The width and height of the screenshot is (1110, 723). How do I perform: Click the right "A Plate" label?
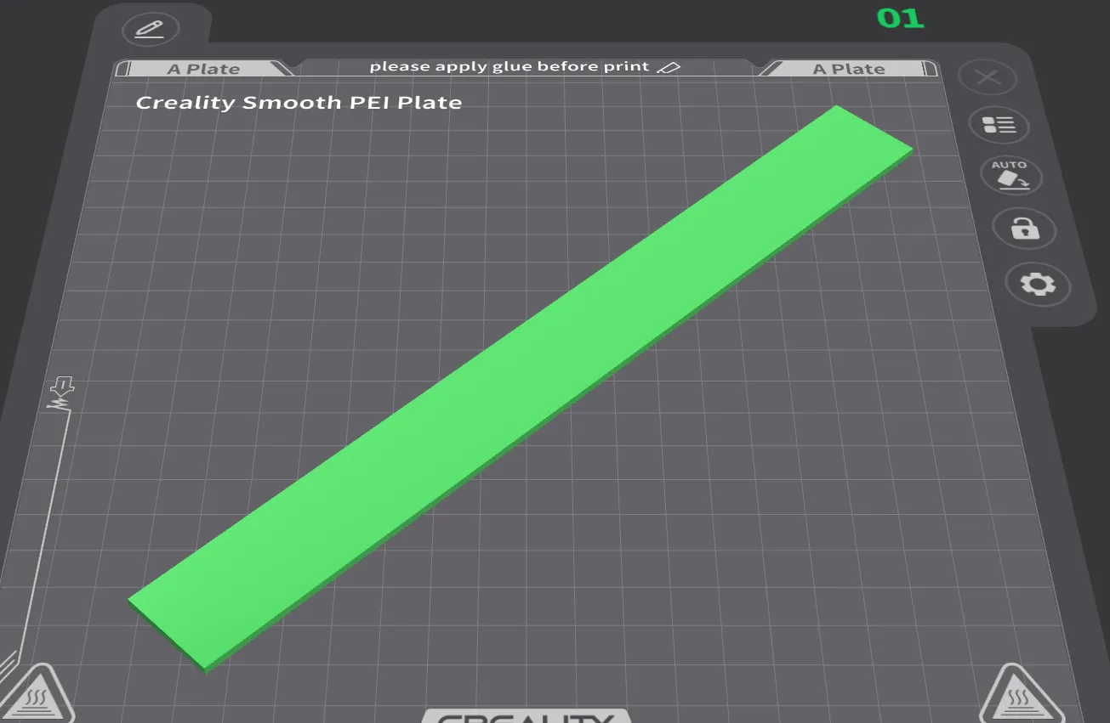[848, 69]
